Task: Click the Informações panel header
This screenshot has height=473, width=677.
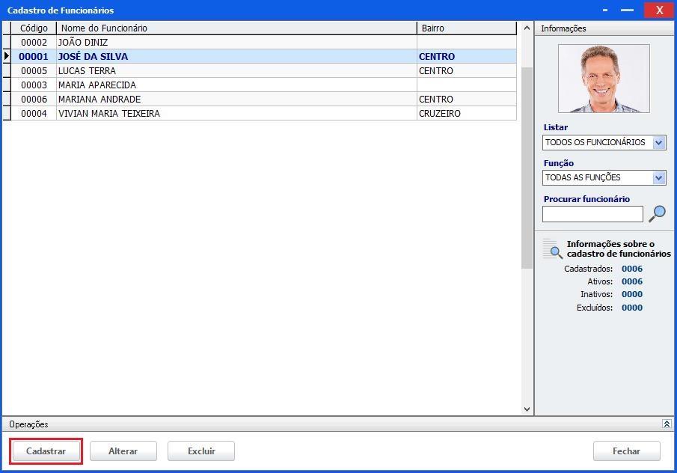Action: (604, 28)
